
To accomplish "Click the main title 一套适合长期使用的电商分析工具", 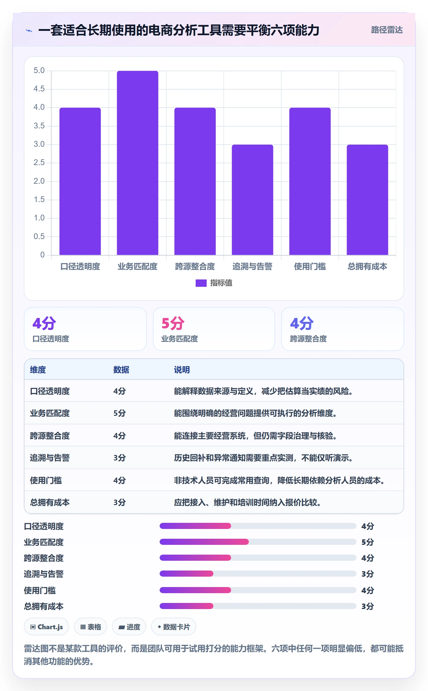I will pyautogui.click(x=179, y=30).
